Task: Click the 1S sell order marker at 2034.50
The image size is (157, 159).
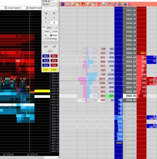Action: (x=152, y=57)
